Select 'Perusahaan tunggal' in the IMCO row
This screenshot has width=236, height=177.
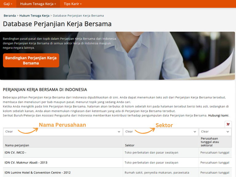(215, 153)
